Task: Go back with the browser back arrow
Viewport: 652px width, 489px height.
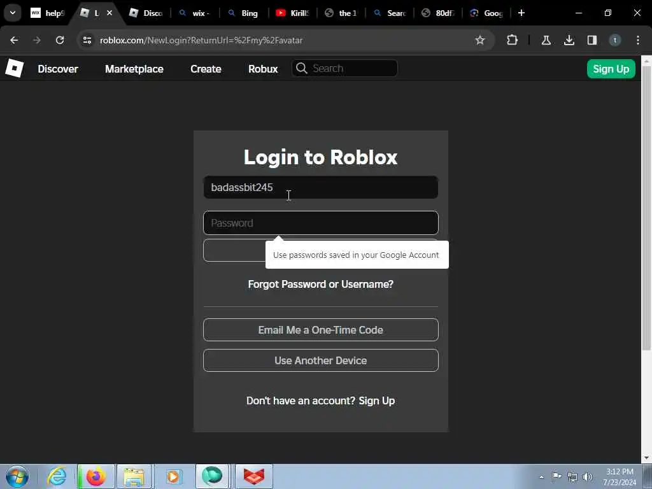Action: coord(14,40)
